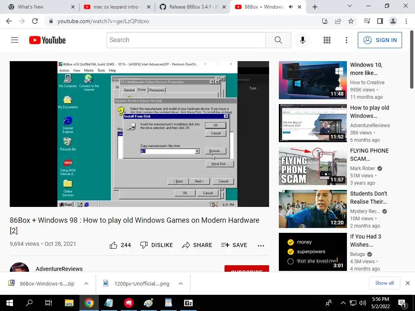Open 7-Zip from the taskbar
415x311 pixels.
coord(188,303)
